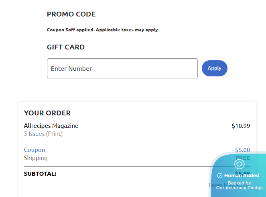
Task: Click the Coupon 5off applied message
Action: 103,30
